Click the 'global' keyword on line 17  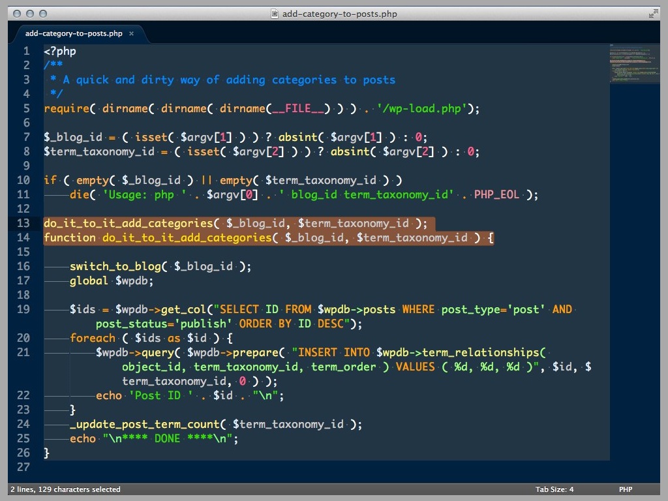tap(89, 281)
